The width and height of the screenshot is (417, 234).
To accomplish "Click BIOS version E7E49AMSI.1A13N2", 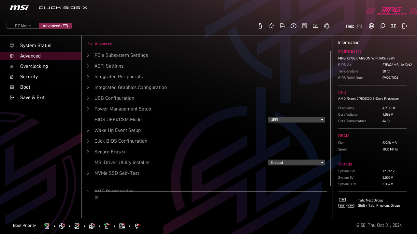I will click(x=397, y=65).
